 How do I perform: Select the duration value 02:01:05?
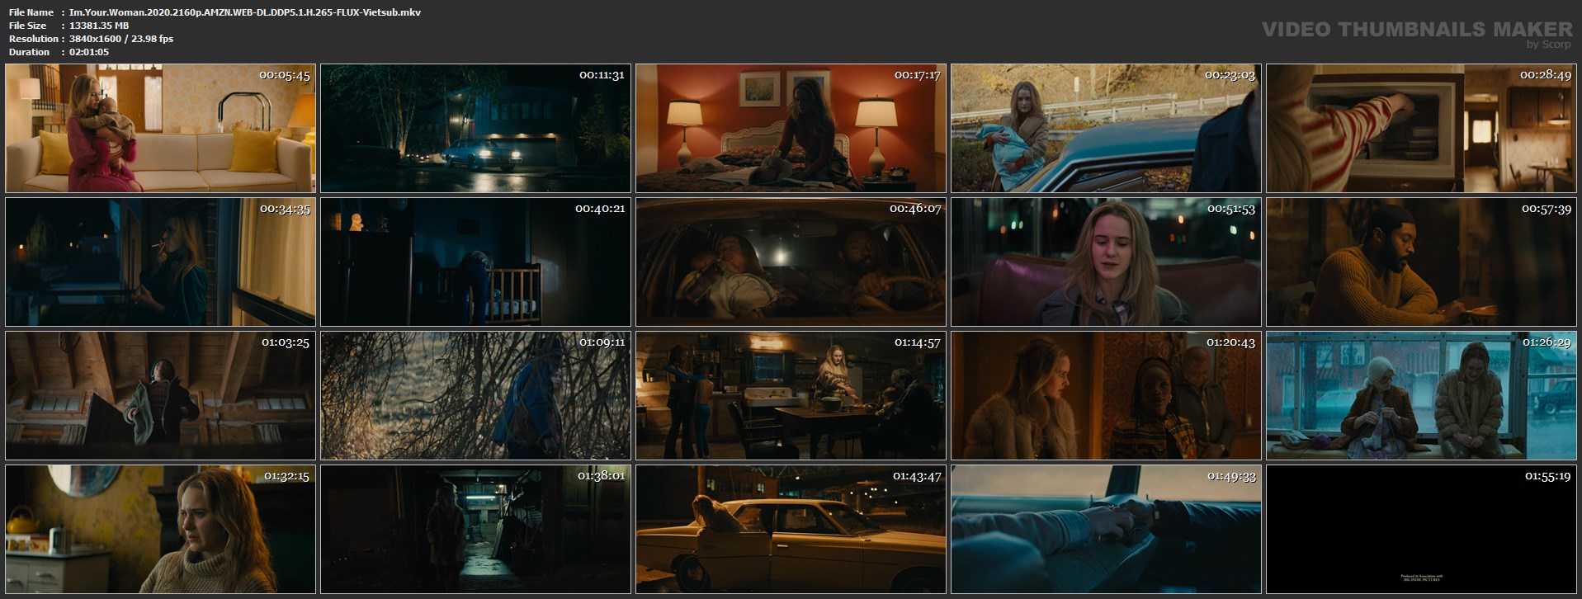[89, 52]
